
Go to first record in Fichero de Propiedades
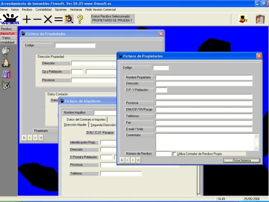coord(24,138)
